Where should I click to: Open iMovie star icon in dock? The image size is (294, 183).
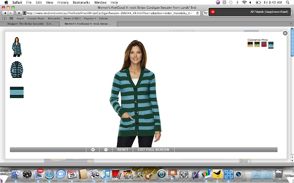(139, 174)
